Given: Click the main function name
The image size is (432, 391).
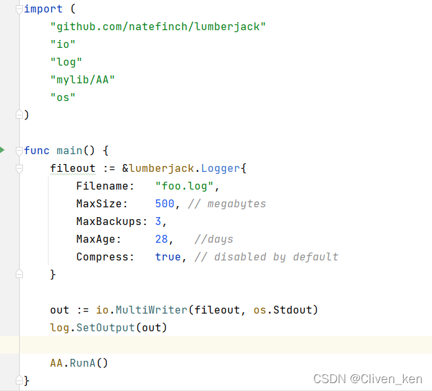Looking at the screenshot, I should [x=70, y=151].
